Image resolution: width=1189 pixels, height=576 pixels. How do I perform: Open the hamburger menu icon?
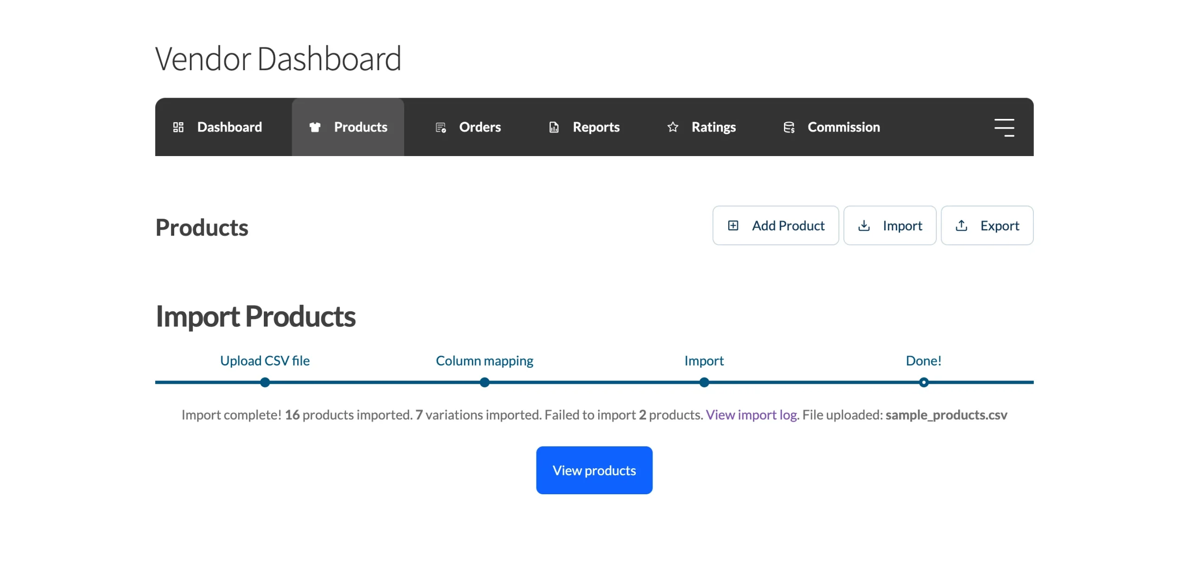pos(1004,127)
